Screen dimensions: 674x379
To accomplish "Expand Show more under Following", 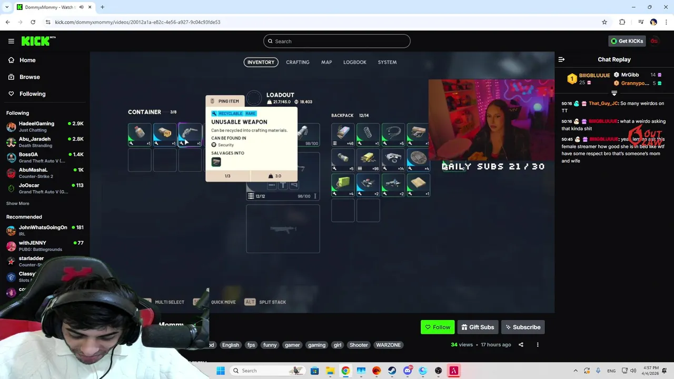I will [x=18, y=203].
